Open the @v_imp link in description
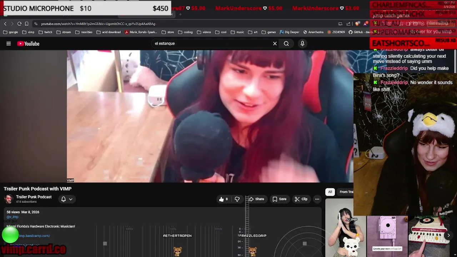The height and width of the screenshot is (257, 457). pyautogui.click(x=12, y=217)
